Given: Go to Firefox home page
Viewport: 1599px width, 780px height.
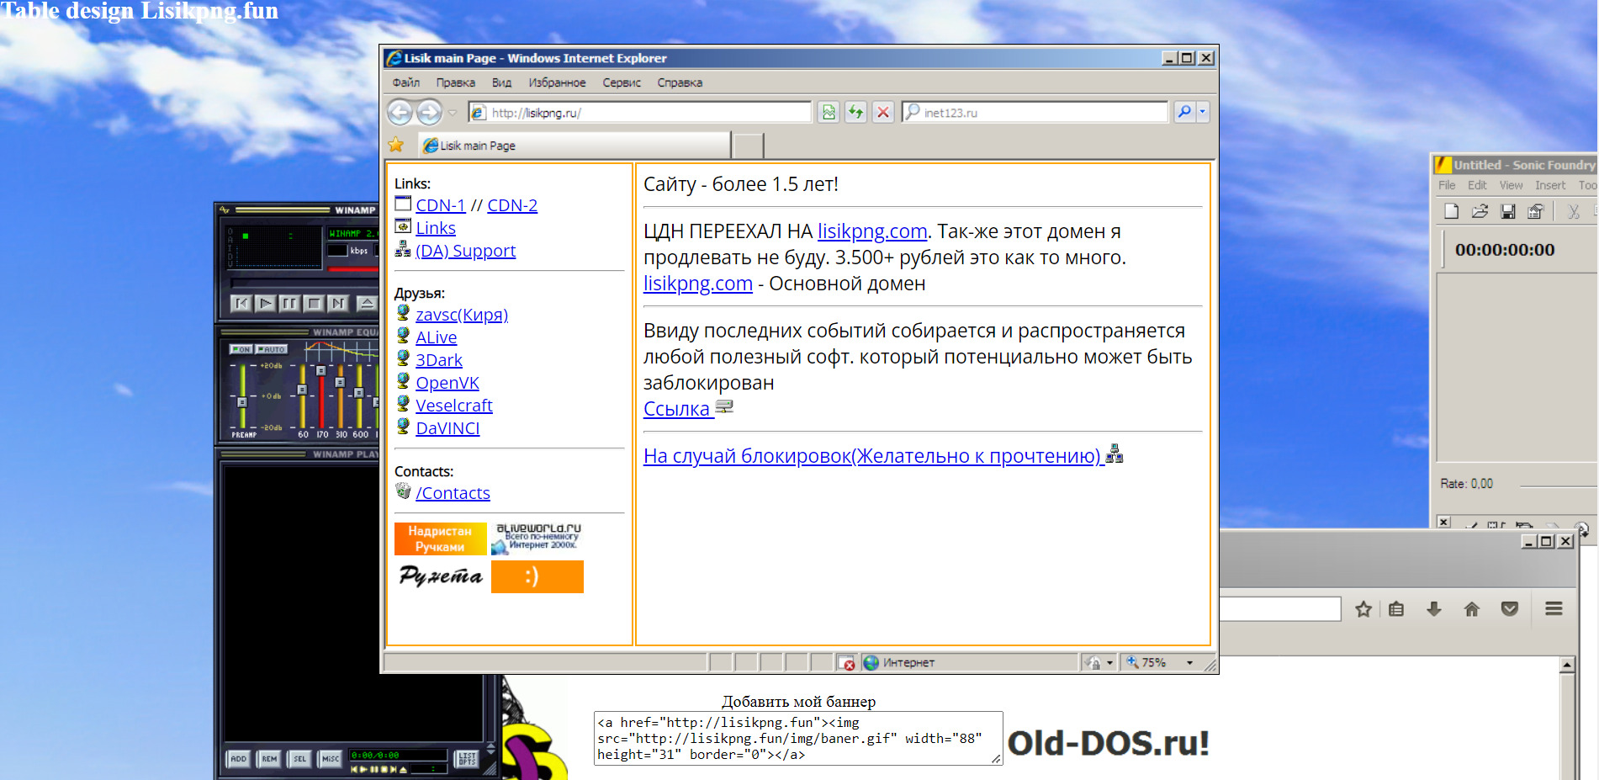Looking at the screenshot, I should coord(1471,609).
